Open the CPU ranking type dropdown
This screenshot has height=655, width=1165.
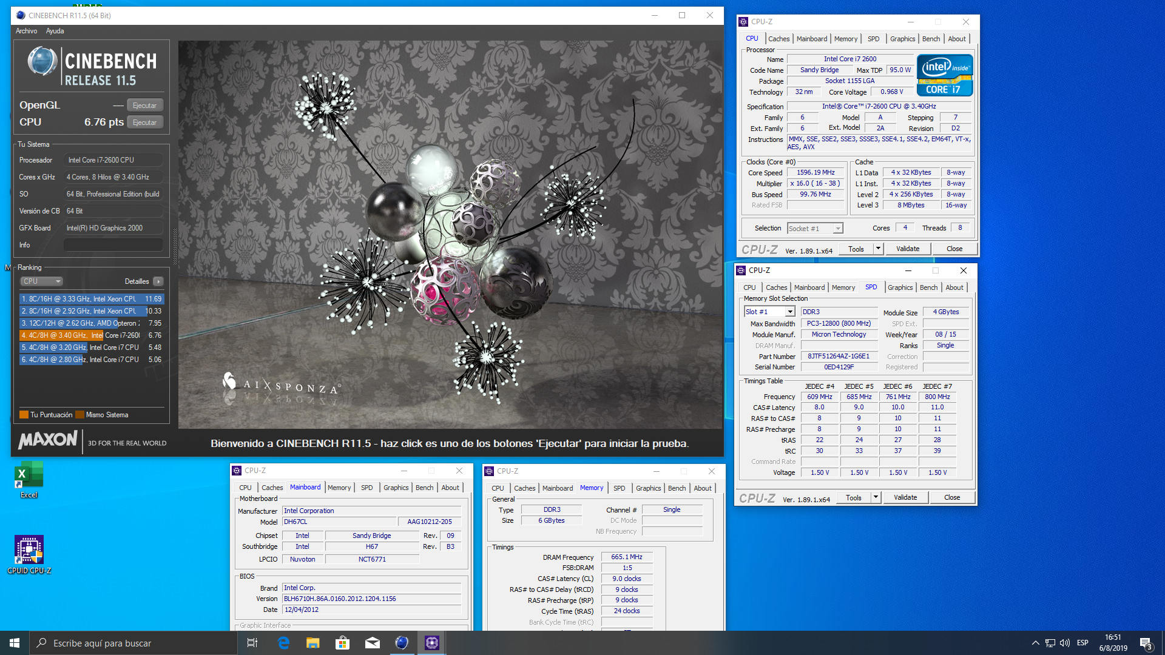click(x=42, y=281)
